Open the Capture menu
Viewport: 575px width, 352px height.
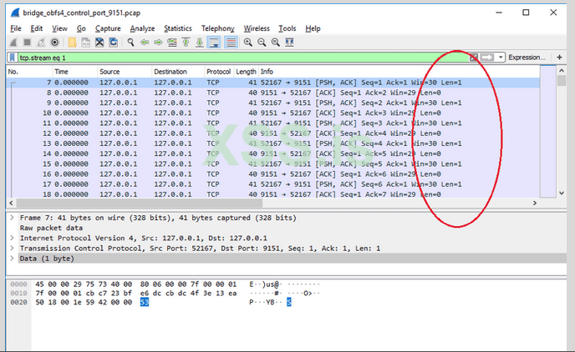point(108,28)
